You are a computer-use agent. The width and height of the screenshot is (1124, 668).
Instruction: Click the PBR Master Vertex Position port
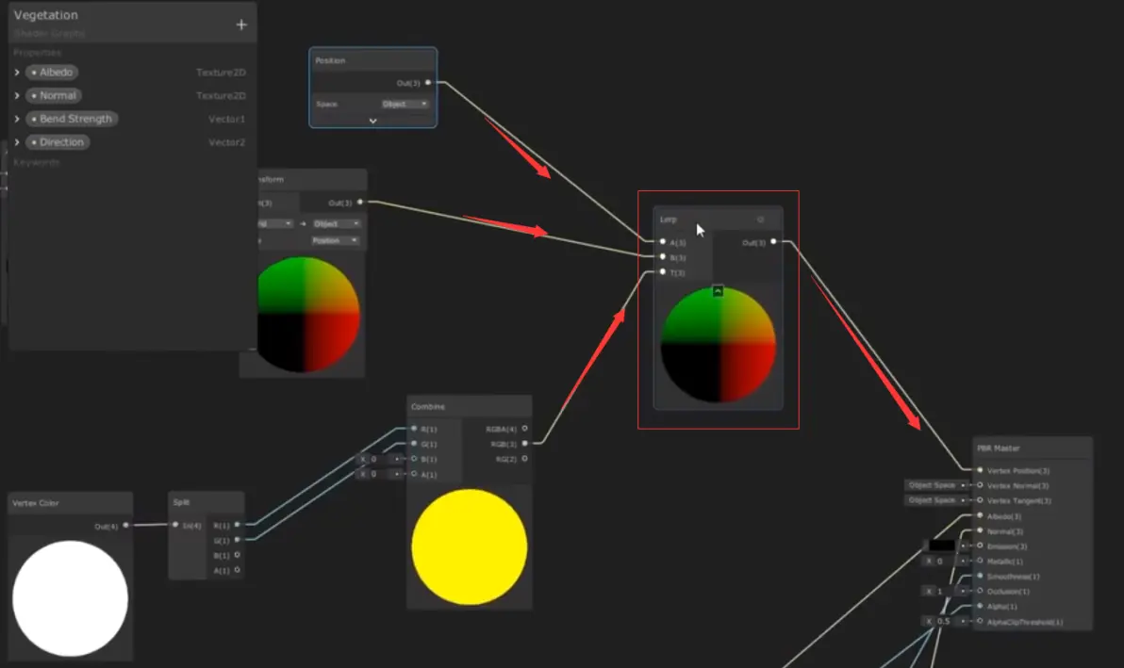(x=980, y=470)
